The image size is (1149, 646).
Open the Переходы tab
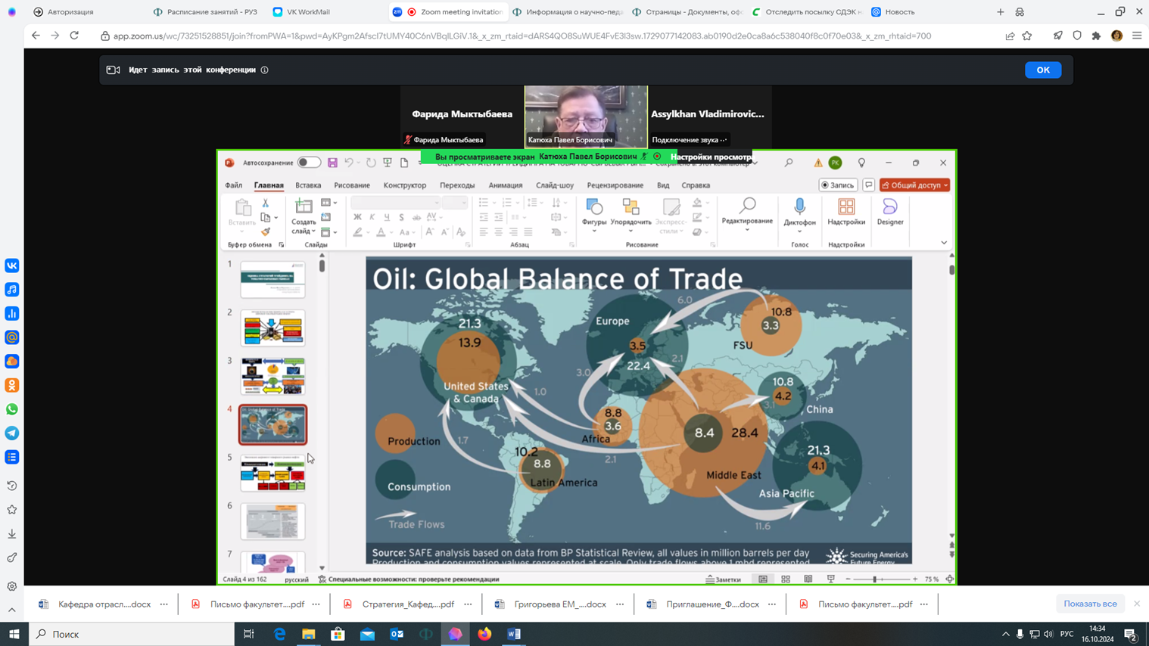point(457,185)
